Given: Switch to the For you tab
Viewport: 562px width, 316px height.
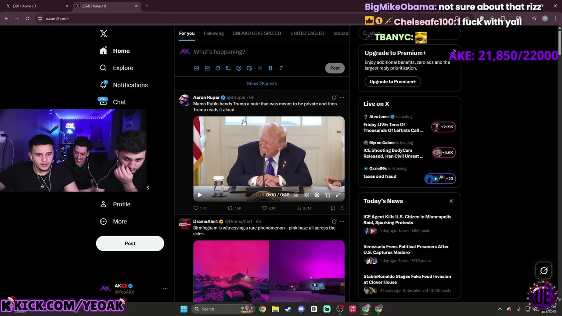Looking at the screenshot, I should click(x=187, y=33).
